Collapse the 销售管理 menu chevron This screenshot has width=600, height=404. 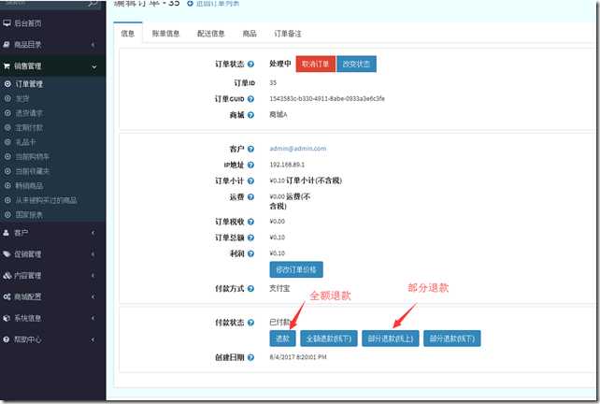pyautogui.click(x=94, y=66)
